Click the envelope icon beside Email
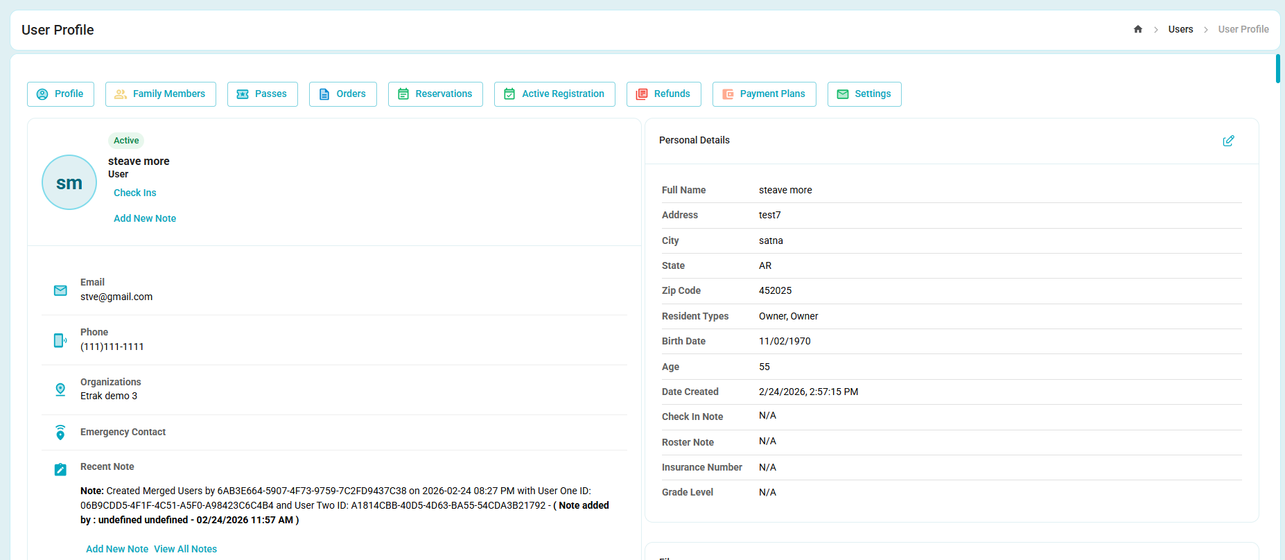This screenshot has height=560, width=1285. coord(60,290)
